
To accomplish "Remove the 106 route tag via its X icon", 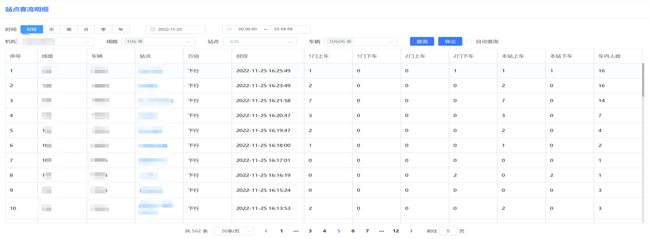I will coord(140,41).
